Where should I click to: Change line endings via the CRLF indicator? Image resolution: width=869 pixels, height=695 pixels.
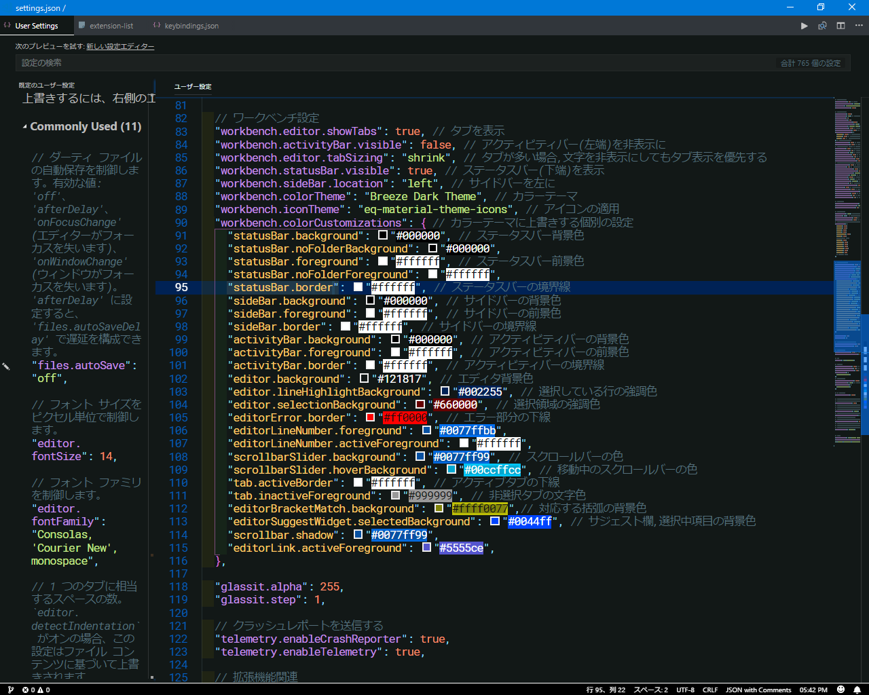[709, 689]
